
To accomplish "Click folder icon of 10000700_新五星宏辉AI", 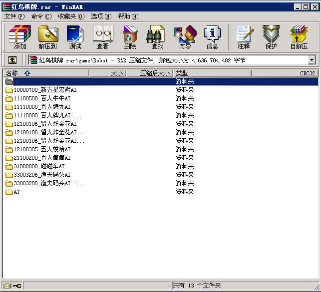I will (x=9, y=90).
